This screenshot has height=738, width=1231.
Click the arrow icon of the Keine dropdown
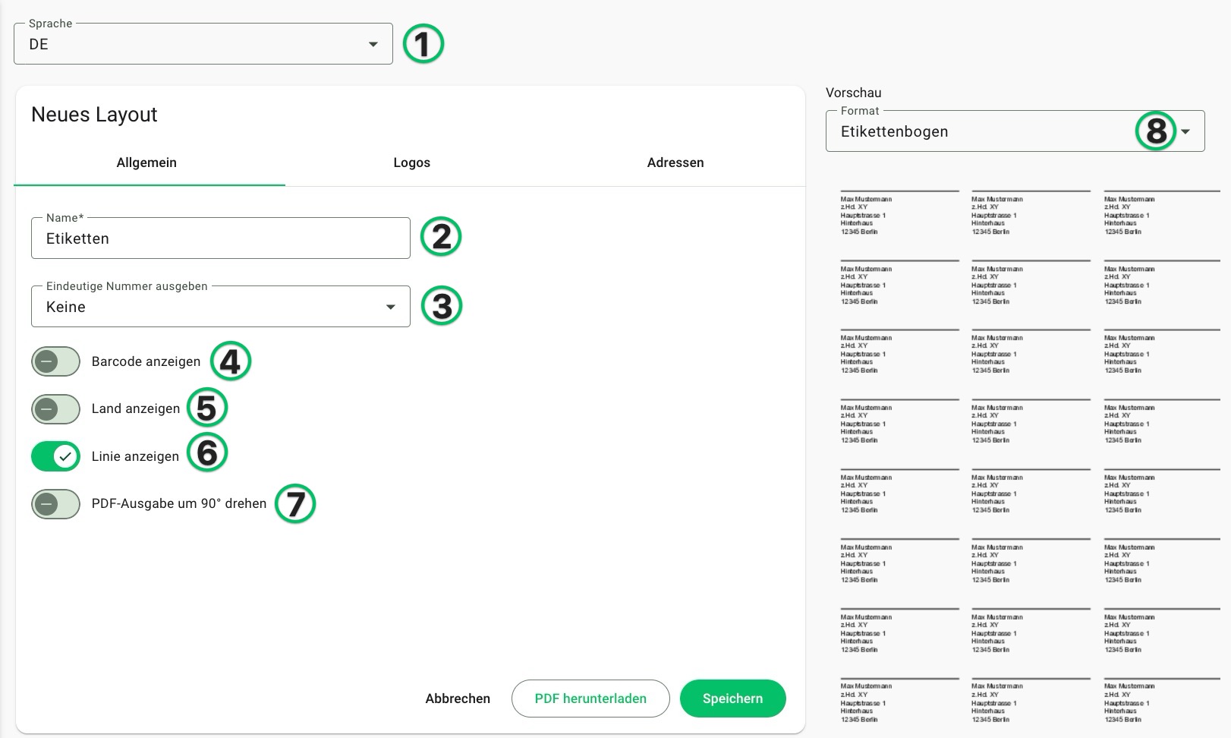pyautogui.click(x=390, y=307)
